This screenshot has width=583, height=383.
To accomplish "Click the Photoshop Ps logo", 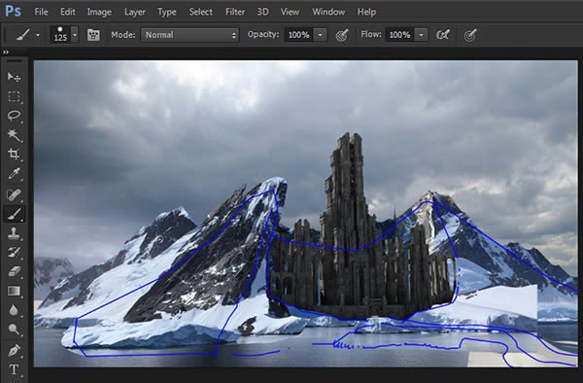I will 13,11.
